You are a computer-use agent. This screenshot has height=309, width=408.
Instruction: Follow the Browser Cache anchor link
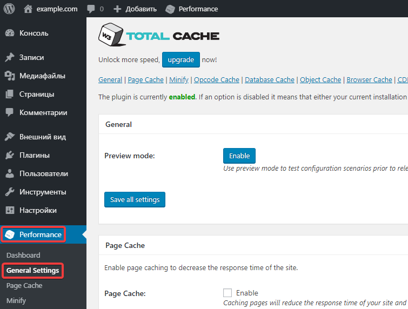(369, 79)
